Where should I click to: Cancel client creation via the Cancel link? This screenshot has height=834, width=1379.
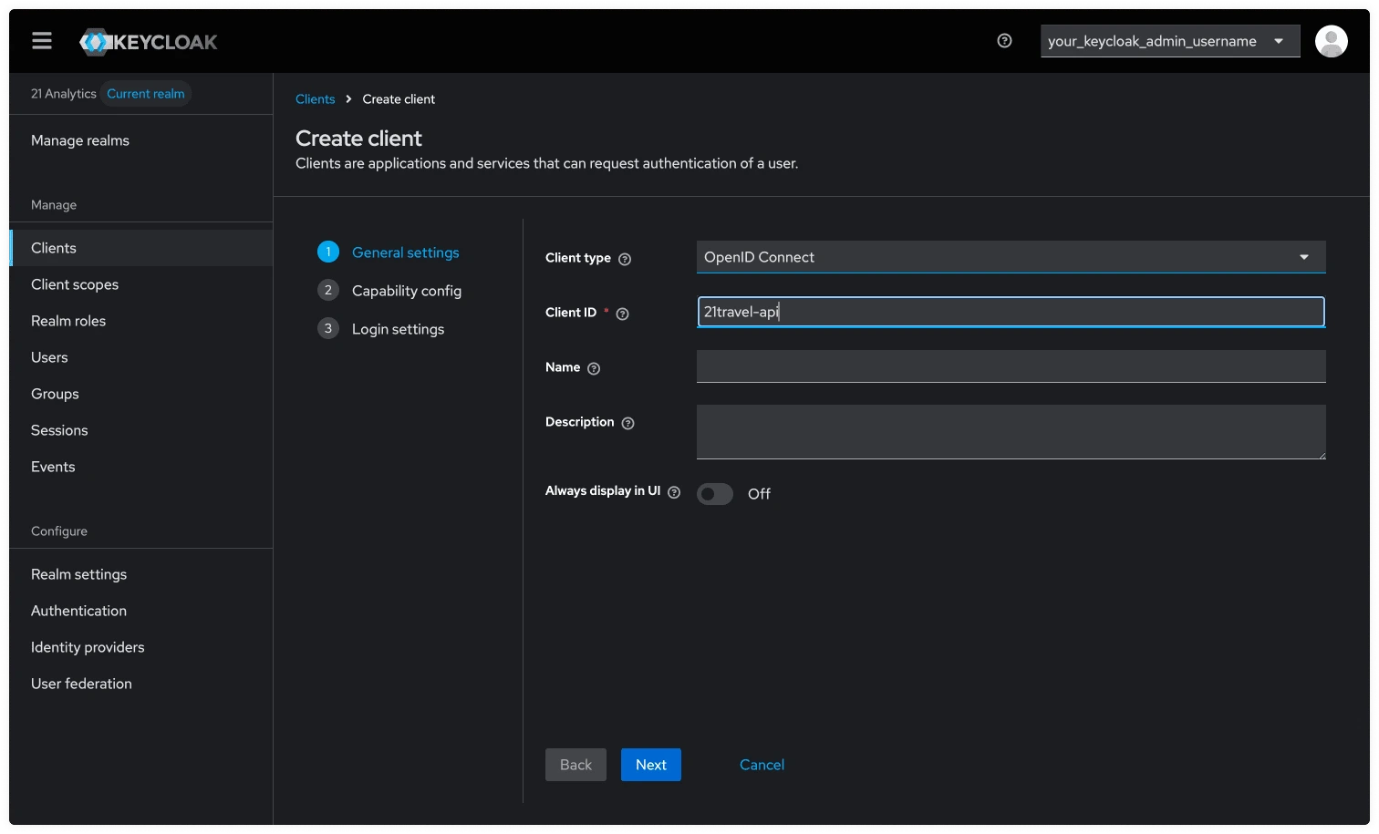(762, 765)
